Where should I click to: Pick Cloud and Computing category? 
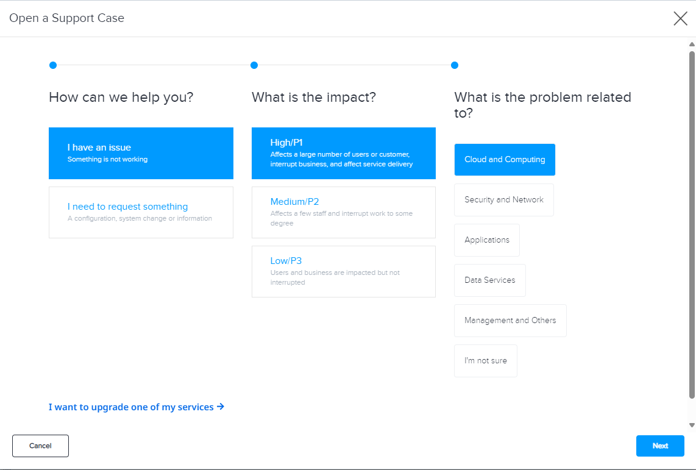[x=505, y=159]
